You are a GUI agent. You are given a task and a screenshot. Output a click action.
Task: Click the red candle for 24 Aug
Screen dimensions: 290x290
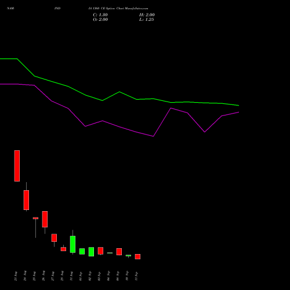click(26, 200)
